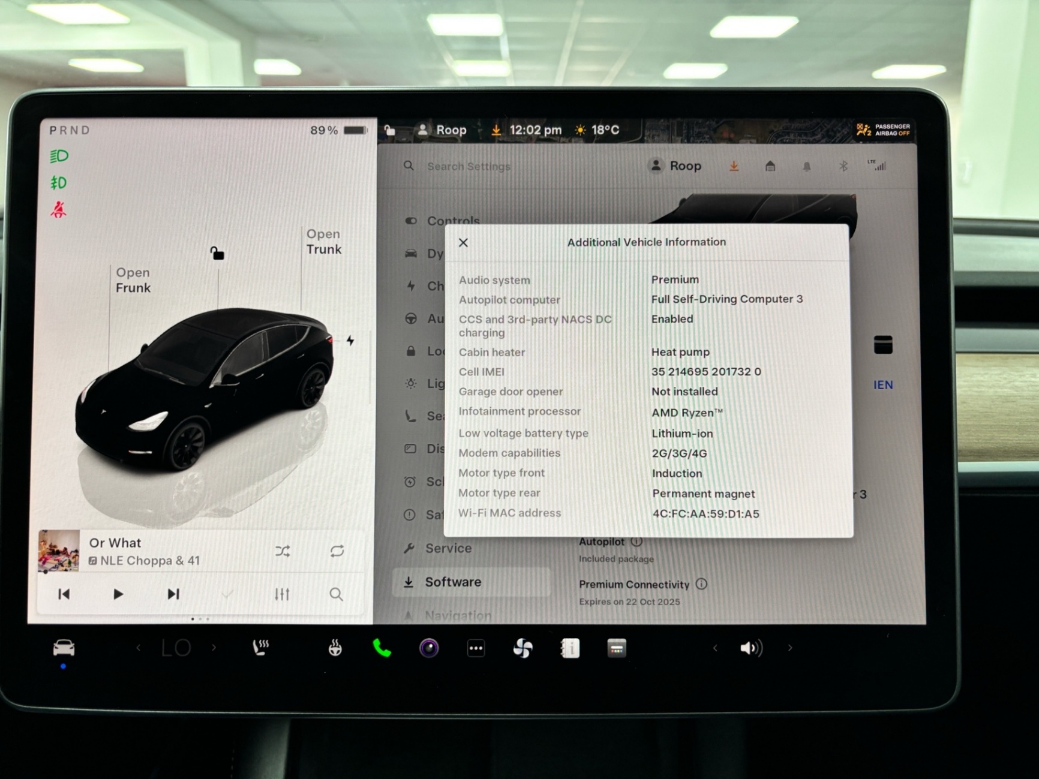Tap the Display screen sidebar icon
The width and height of the screenshot is (1039, 779).
click(410, 449)
